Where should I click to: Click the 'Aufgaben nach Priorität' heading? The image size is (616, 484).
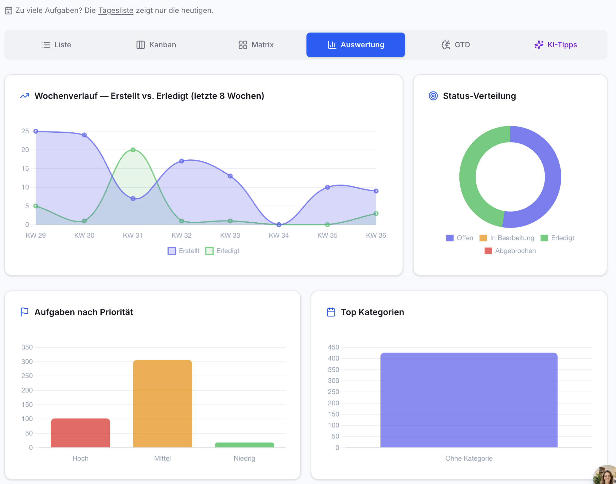[x=84, y=312]
